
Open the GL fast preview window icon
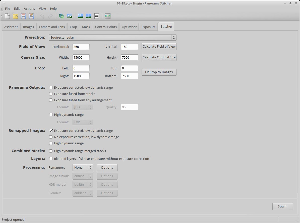(80, 16)
